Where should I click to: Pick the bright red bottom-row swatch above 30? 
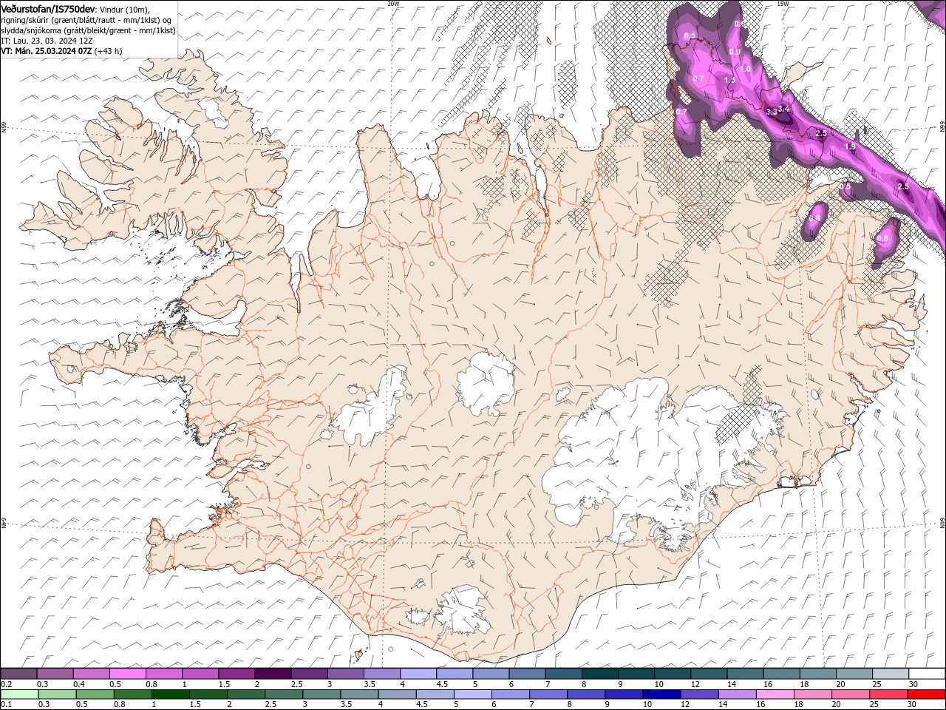click(x=926, y=694)
